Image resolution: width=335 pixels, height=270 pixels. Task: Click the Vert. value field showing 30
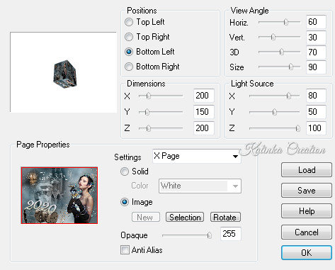coord(316,37)
